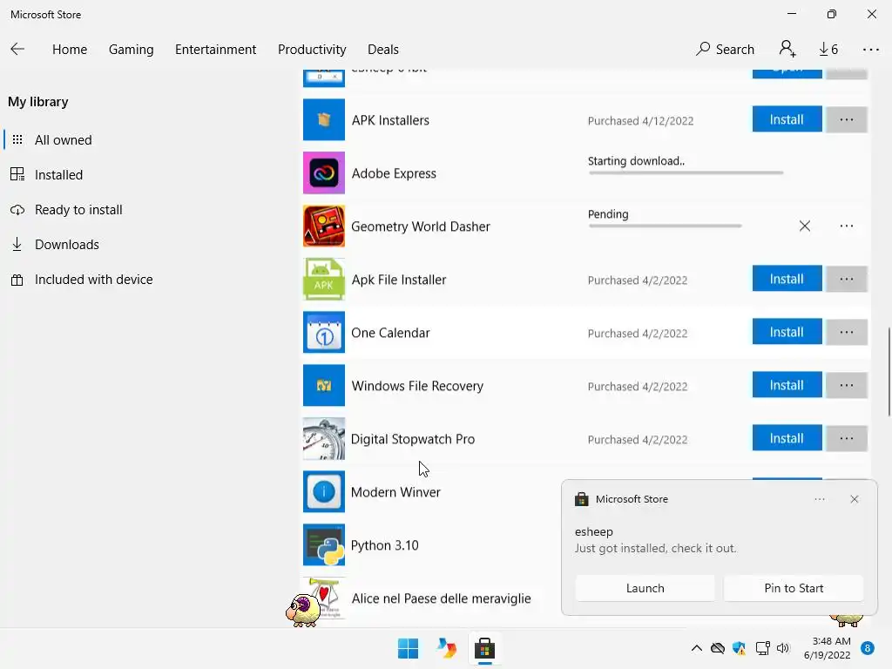Go to the Productivity tab

[x=312, y=50]
